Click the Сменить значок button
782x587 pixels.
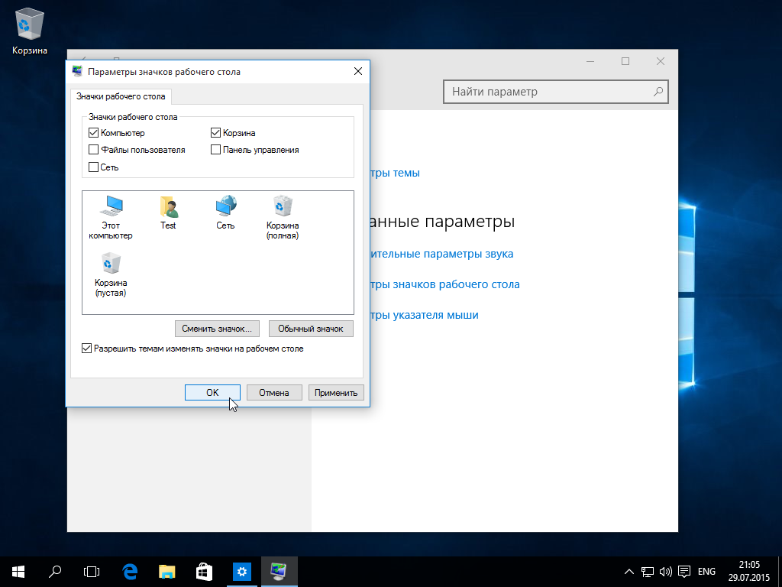click(218, 329)
